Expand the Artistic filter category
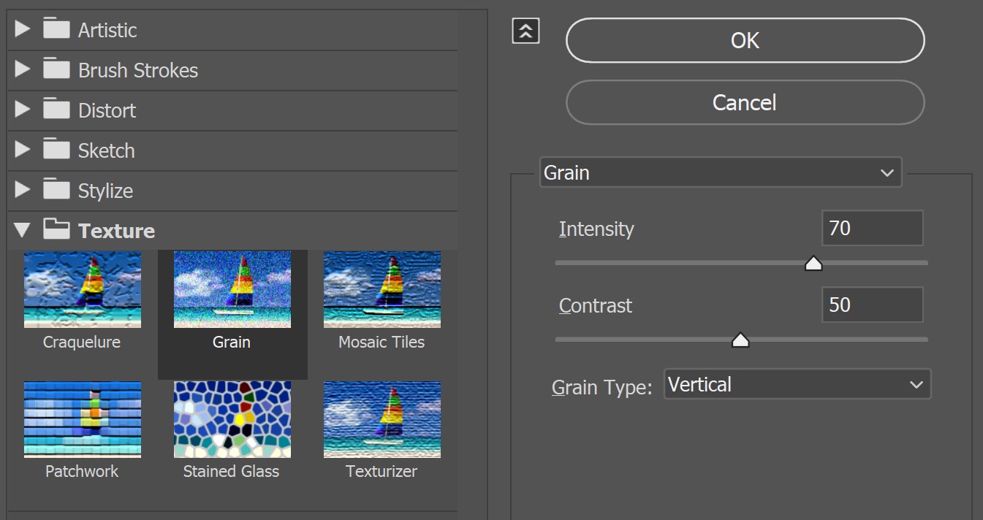Image resolution: width=983 pixels, height=520 pixels. coord(23,29)
